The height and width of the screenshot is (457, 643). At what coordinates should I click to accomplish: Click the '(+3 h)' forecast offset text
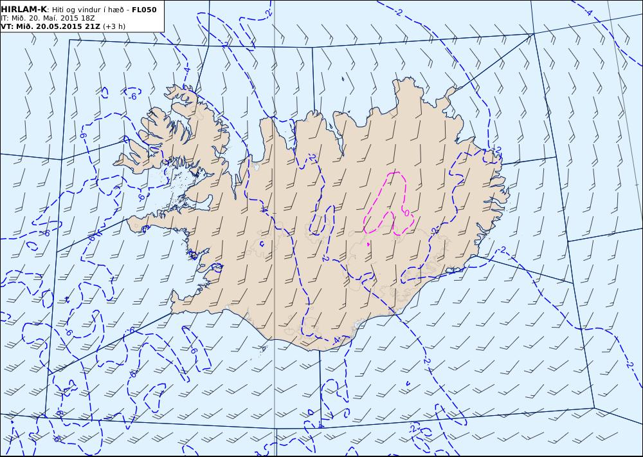coord(114,26)
